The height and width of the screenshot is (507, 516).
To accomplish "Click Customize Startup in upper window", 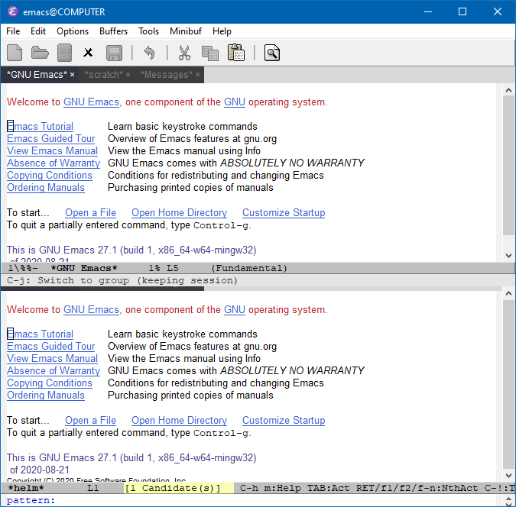I will pos(284,213).
